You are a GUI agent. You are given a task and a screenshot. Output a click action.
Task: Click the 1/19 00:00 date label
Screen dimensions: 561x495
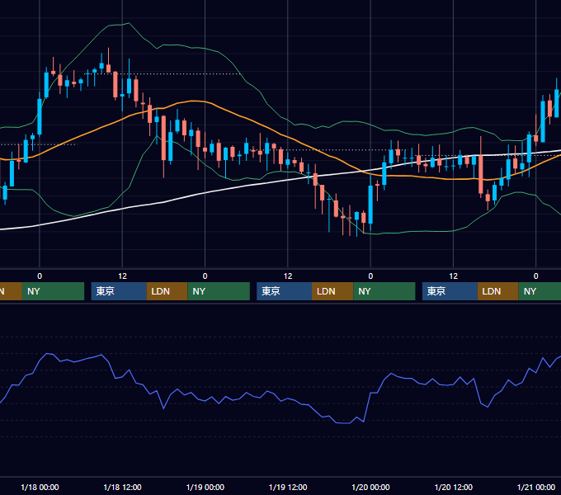[205, 487]
